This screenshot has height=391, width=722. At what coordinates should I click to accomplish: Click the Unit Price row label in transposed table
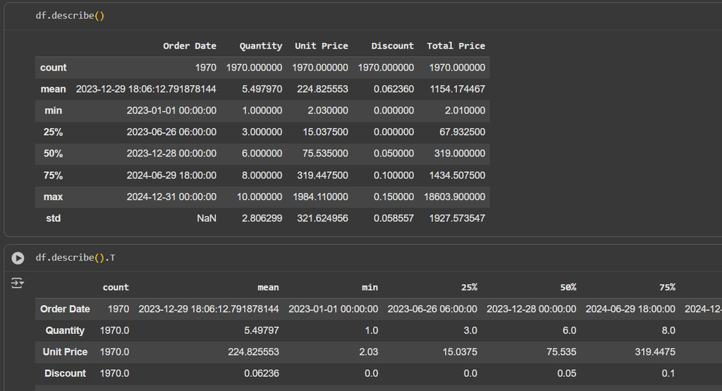(65, 352)
